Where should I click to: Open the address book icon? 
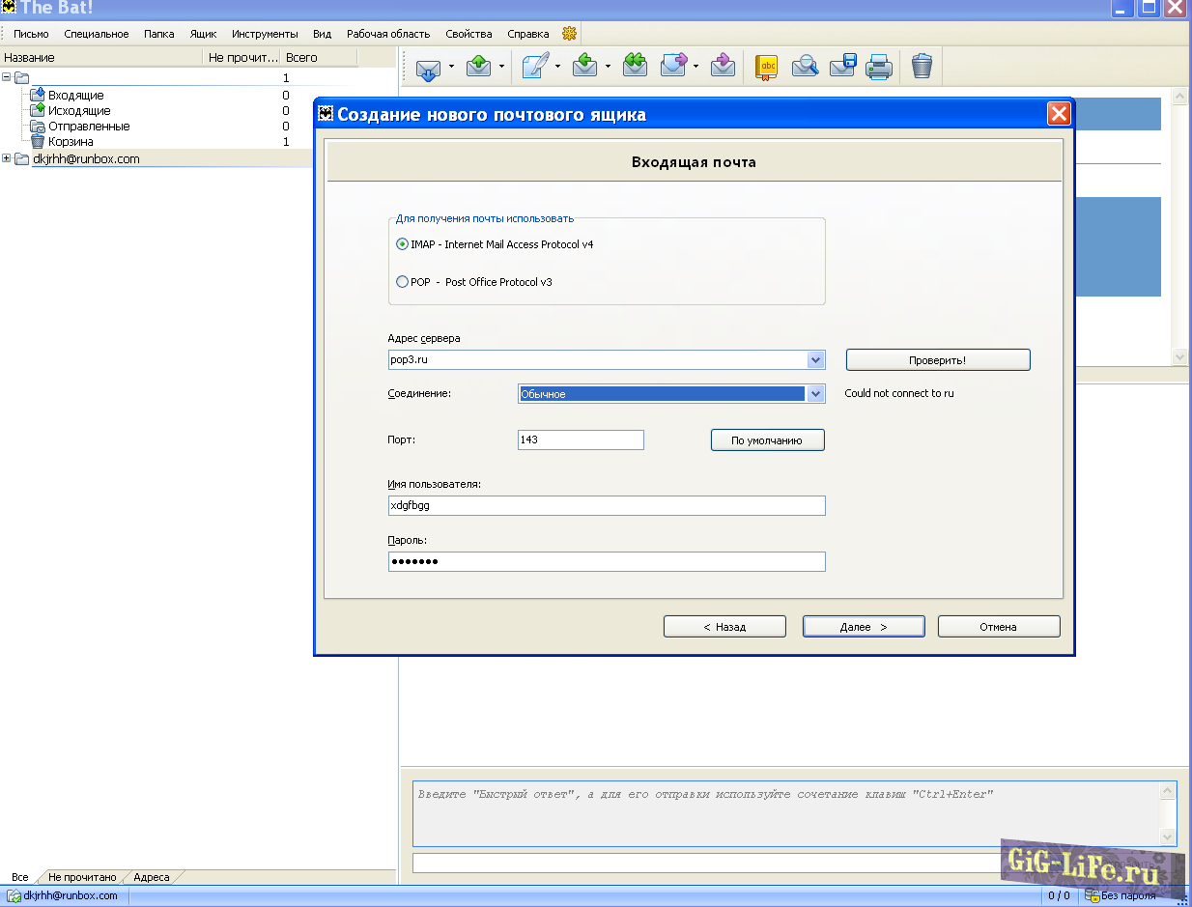coord(766,67)
